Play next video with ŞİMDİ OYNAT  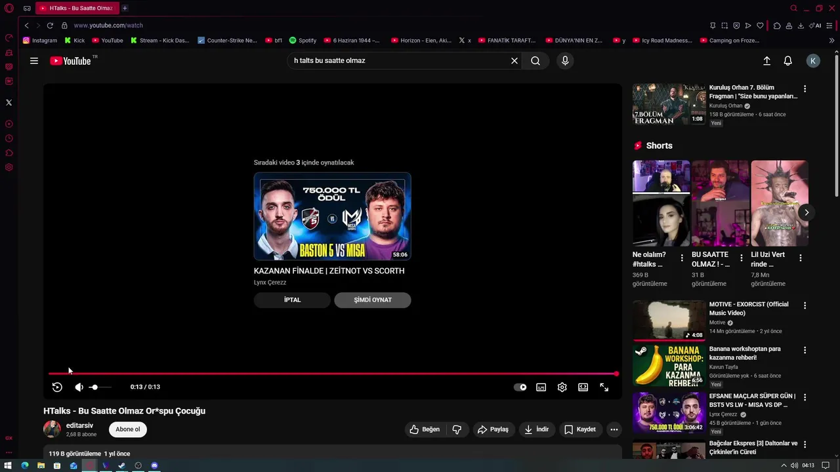point(373,300)
